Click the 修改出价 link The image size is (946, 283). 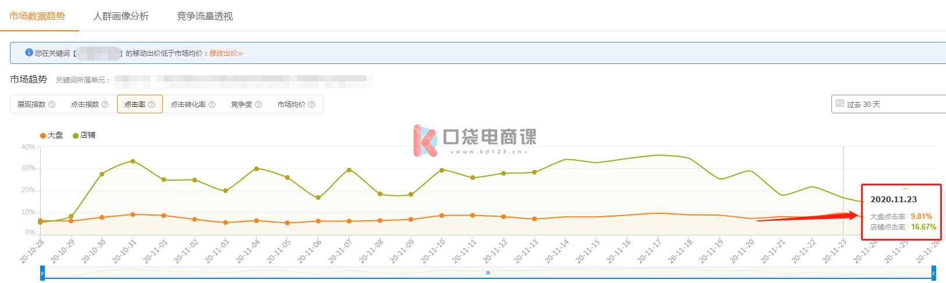226,53
